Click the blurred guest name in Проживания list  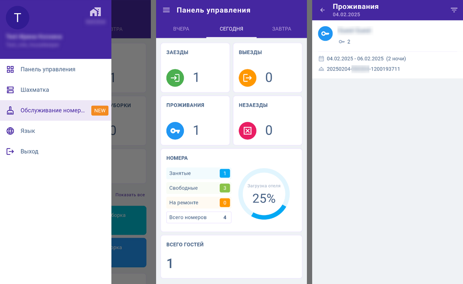(x=355, y=31)
